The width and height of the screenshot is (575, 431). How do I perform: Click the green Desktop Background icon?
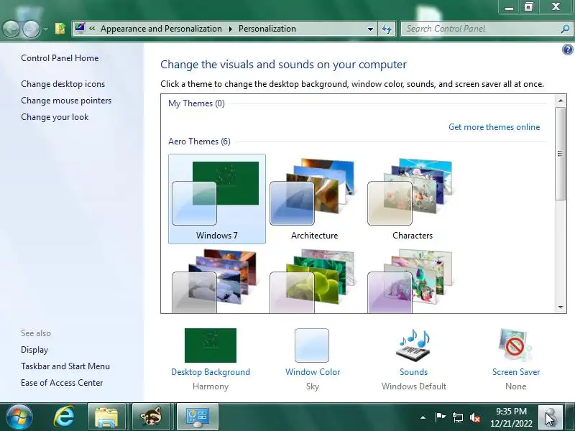click(211, 346)
